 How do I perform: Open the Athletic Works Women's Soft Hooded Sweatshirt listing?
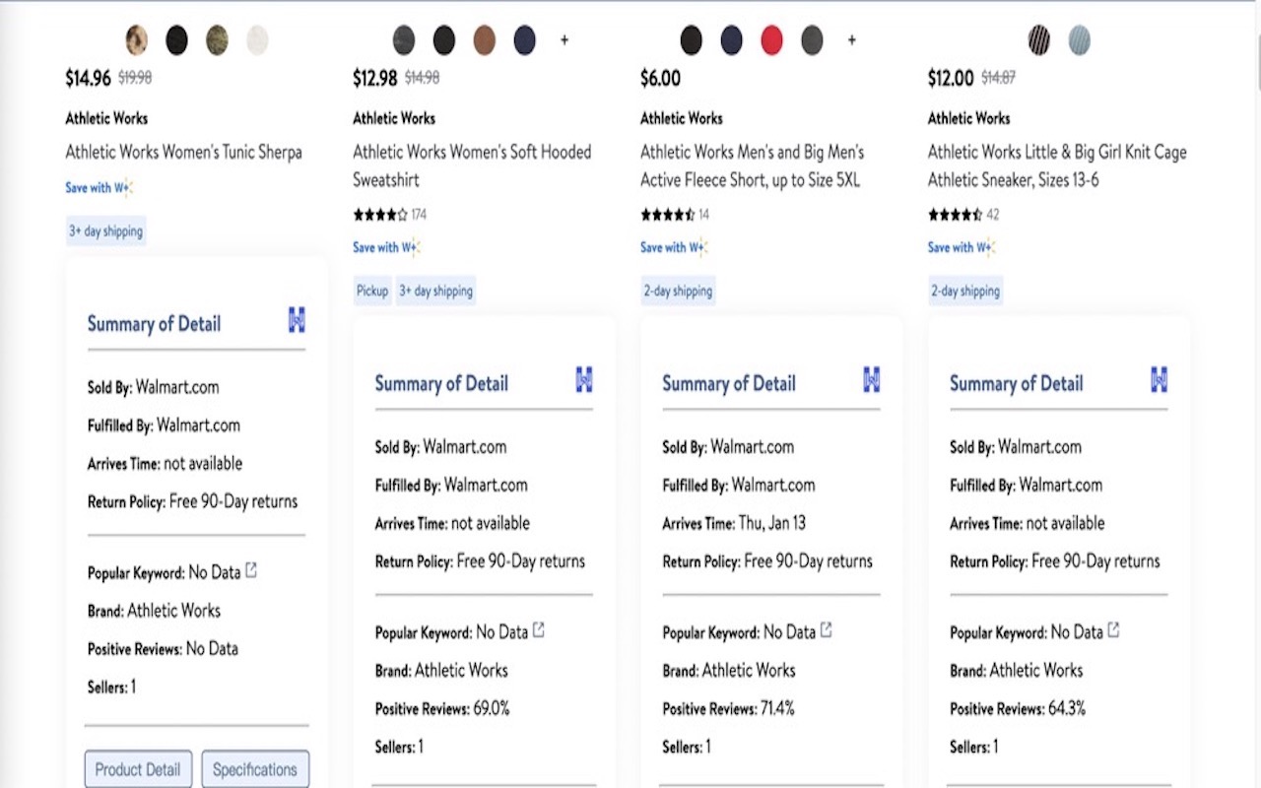click(472, 165)
